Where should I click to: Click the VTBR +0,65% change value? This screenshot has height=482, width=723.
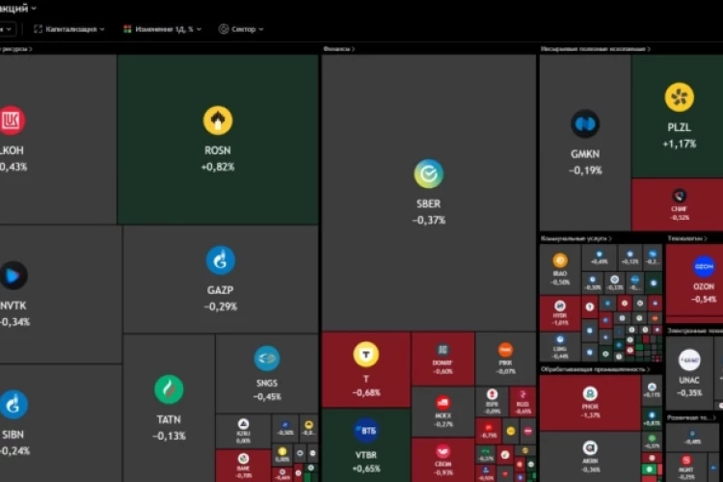(366, 469)
